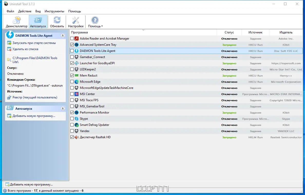Screen dimensions: 305x195
Task: Click the Обновить refresh toolbar icon
Action: pos(57,20)
